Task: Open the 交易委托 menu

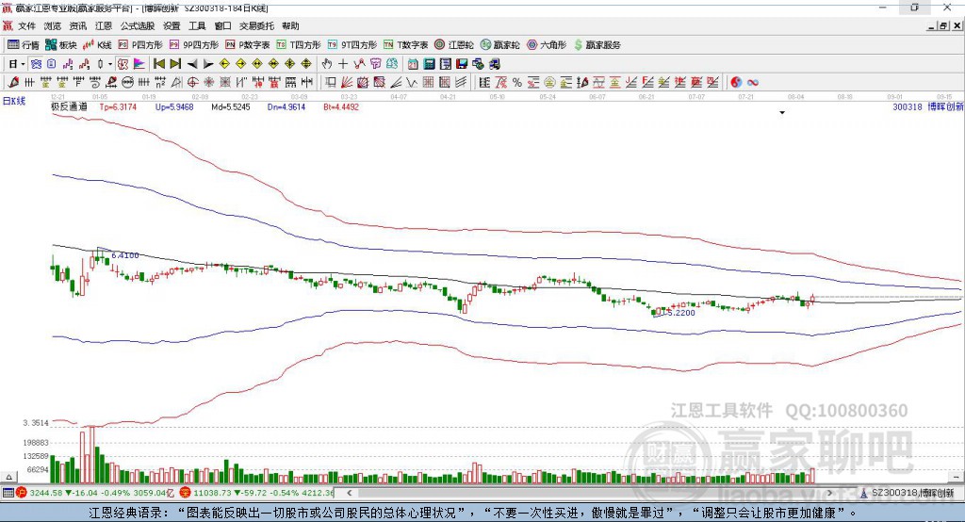Action: tap(256, 25)
